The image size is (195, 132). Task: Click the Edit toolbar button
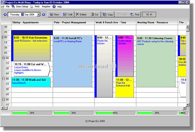pos(68,14)
